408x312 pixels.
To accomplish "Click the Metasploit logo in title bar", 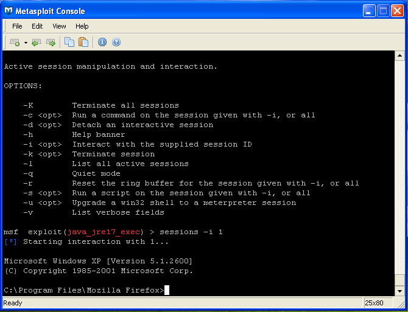I will (x=9, y=11).
